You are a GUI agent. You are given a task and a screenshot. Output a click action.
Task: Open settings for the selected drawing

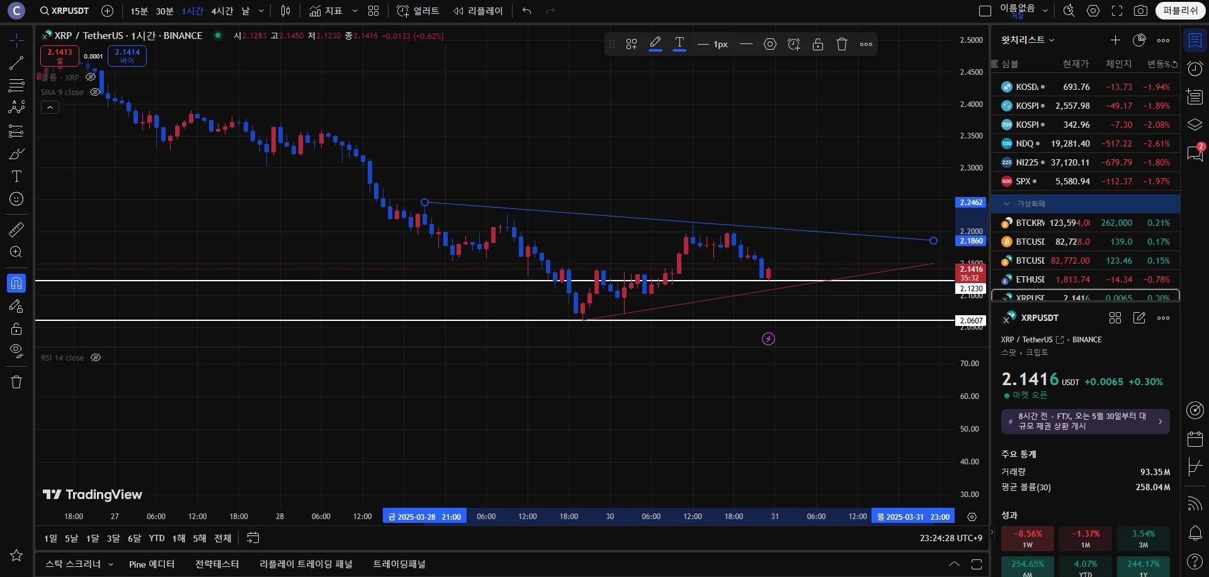point(770,44)
